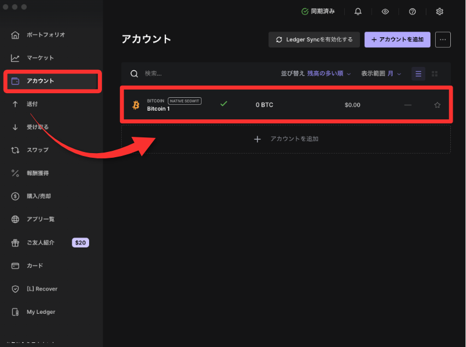
Task: Click the My Ledger device icon
Action: pos(15,312)
